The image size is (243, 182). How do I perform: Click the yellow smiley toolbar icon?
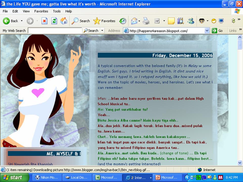coord(214,21)
